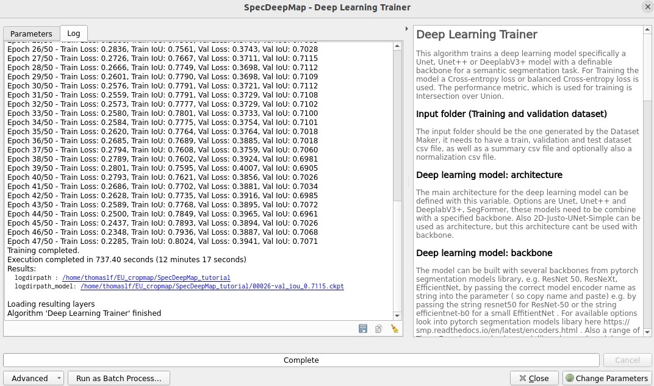Open the logdirpath_model ckpt file link
This screenshot has width=654, height=386.
[x=212, y=287]
